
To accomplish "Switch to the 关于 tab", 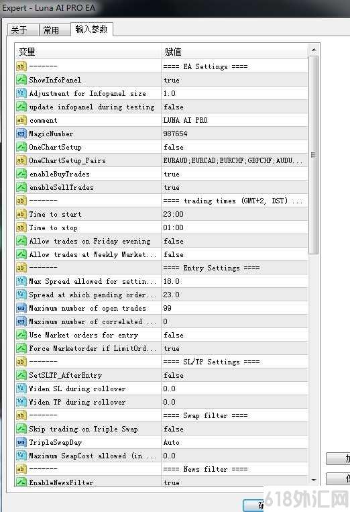I will point(23,30).
